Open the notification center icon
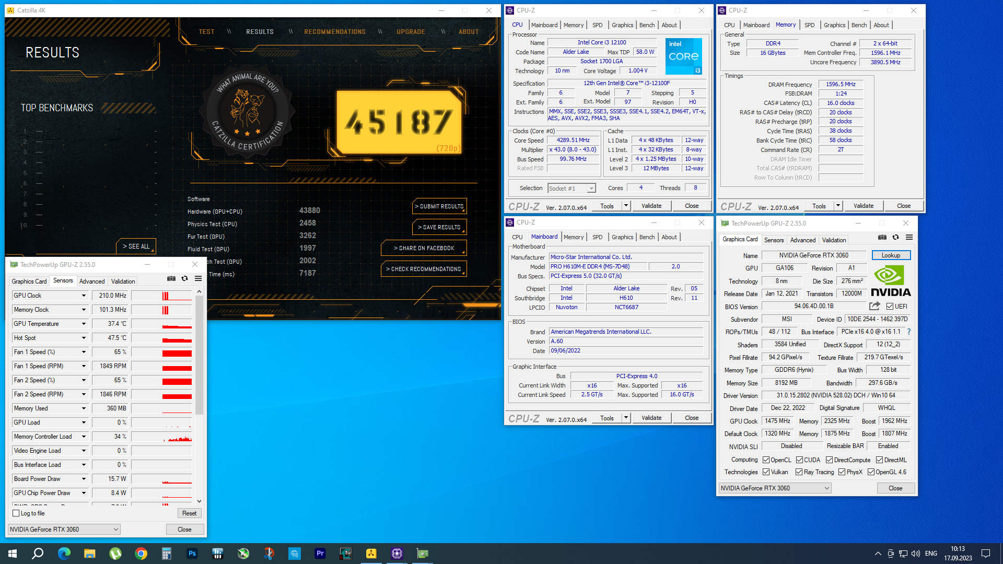The height and width of the screenshot is (564, 1003). coord(986,554)
